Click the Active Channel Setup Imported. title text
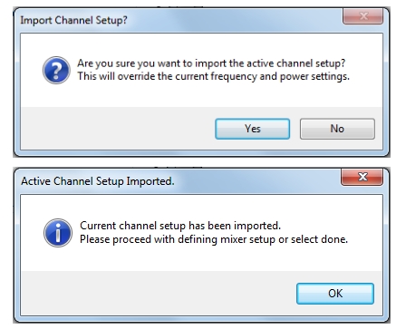This screenshot has width=396, height=329. (x=98, y=181)
